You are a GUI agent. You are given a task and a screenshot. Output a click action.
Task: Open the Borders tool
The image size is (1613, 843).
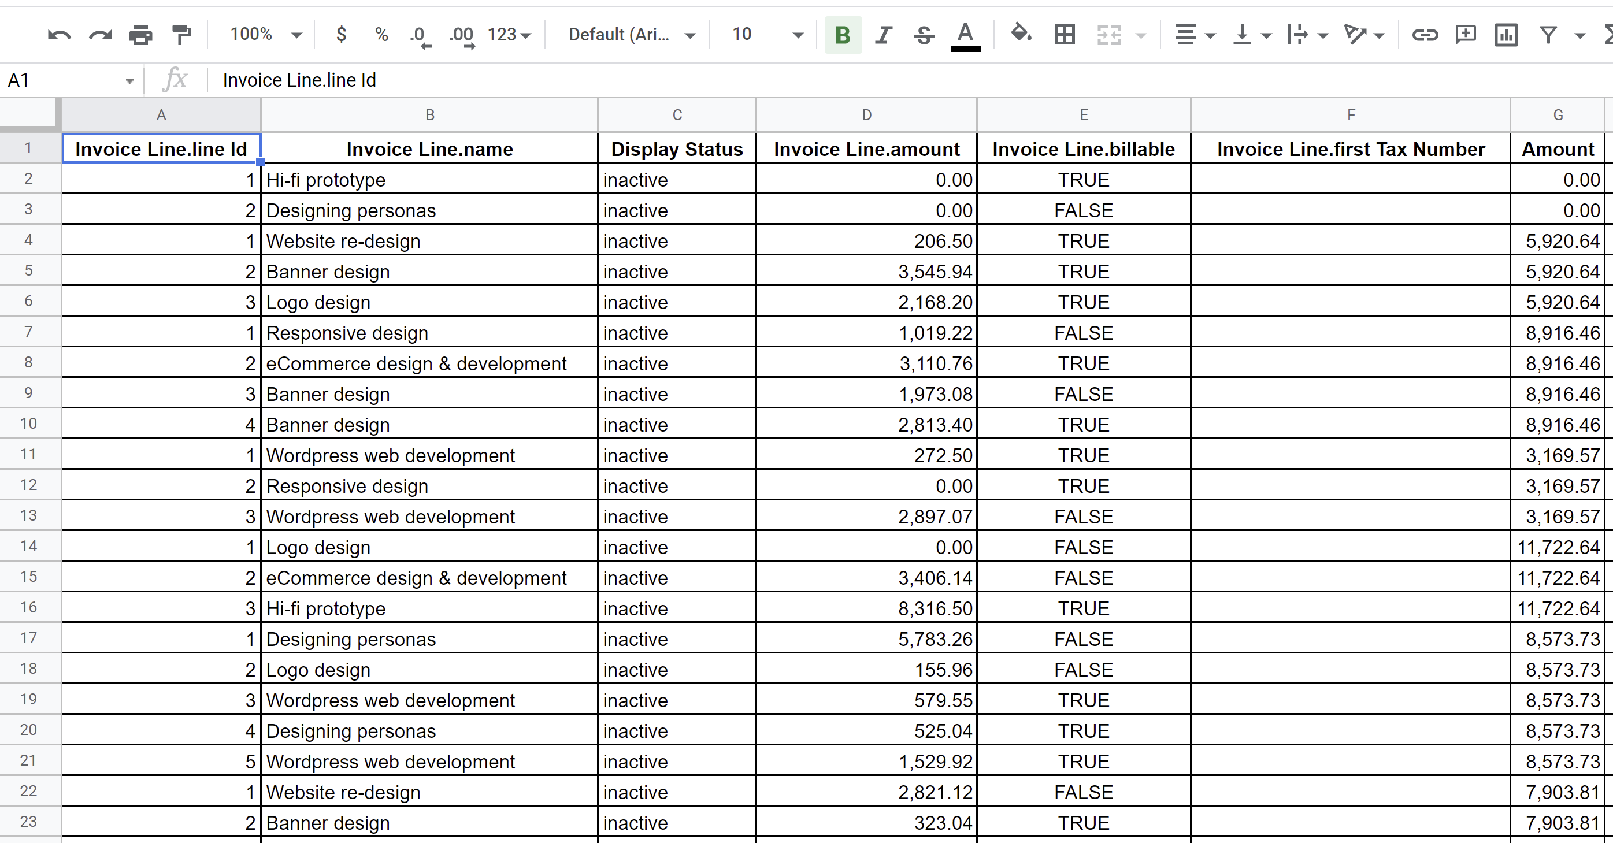coord(1065,35)
